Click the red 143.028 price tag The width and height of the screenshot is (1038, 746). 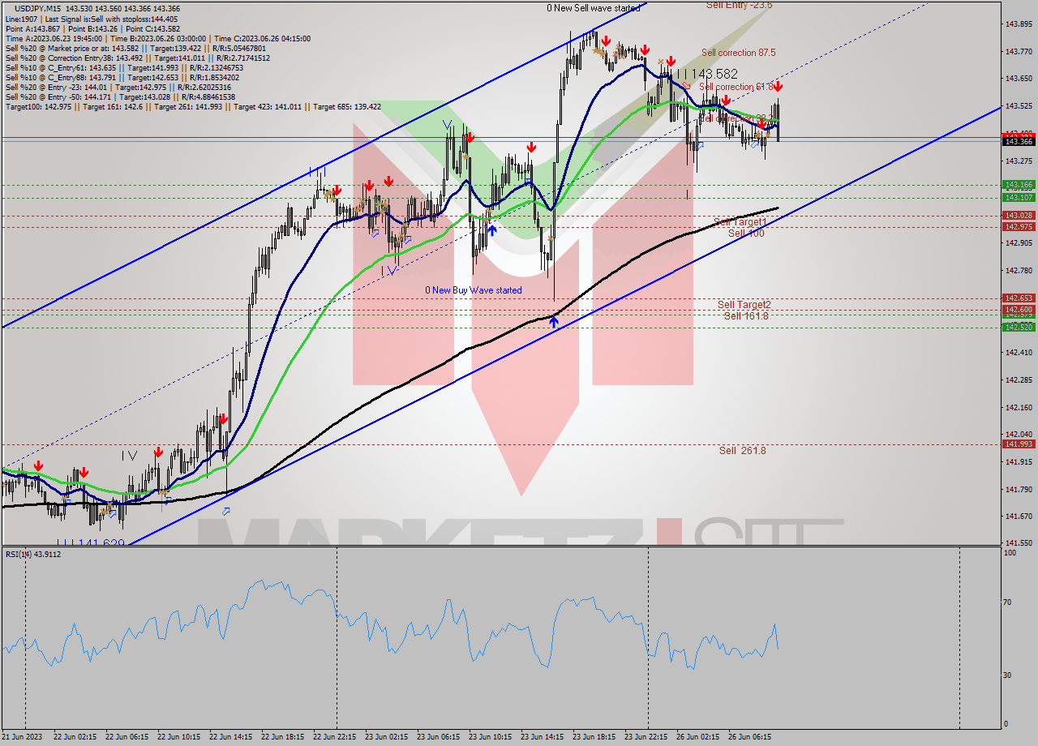pos(1019,215)
